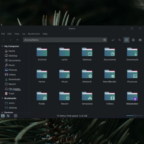The width and height of the screenshot is (144, 144).
Task: Select Documents in the sidebar
Action: point(13,61)
